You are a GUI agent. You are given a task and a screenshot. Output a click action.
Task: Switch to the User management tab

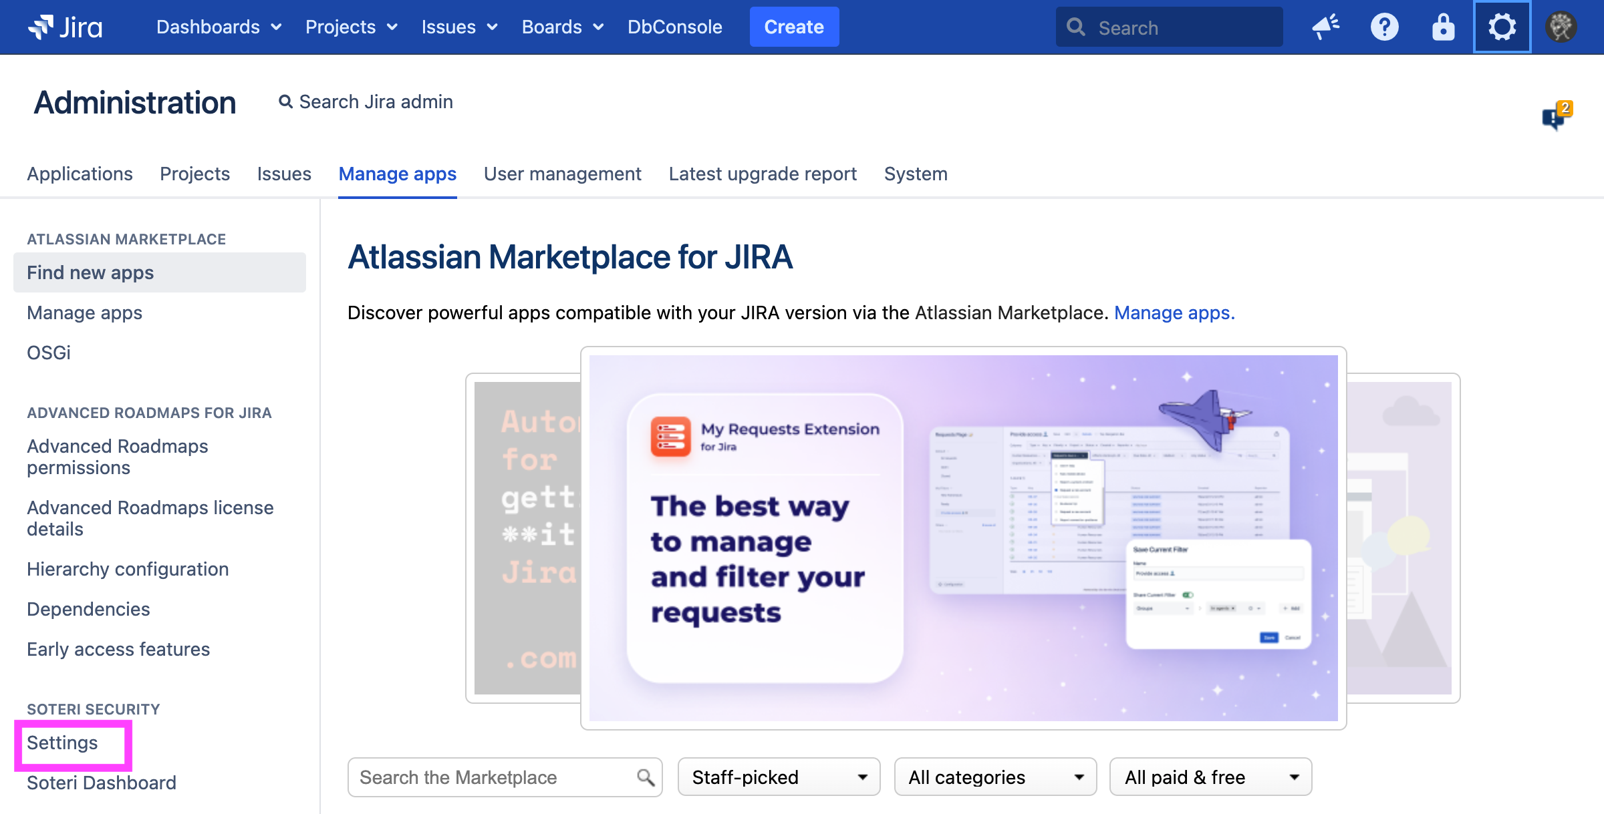coord(562,174)
